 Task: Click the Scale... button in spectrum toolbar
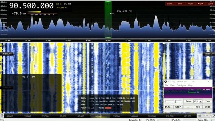pos(170,4)
